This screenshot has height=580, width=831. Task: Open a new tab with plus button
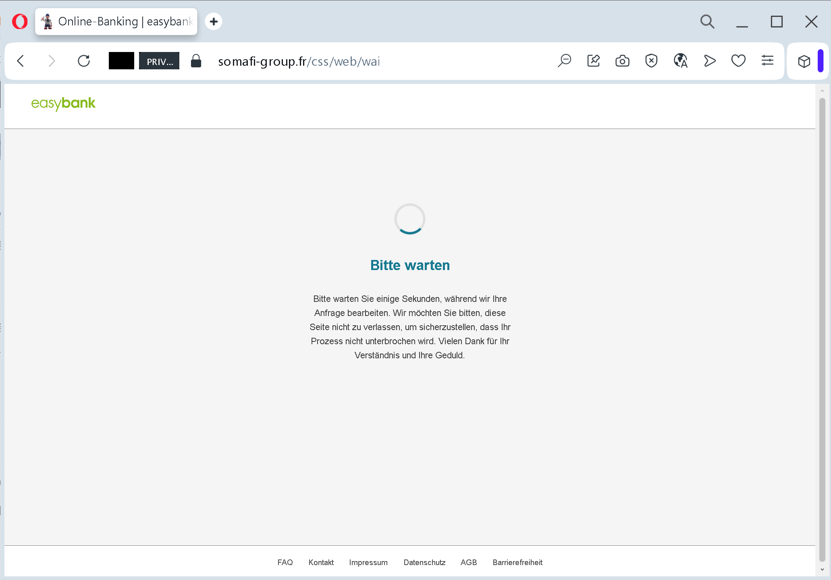(x=214, y=21)
